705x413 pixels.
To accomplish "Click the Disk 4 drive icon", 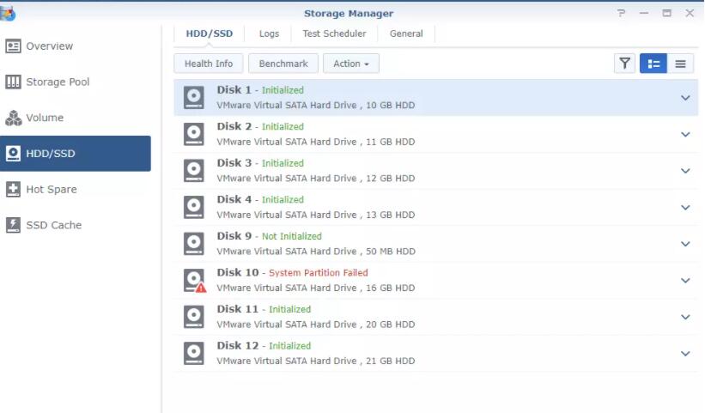I will coord(194,207).
